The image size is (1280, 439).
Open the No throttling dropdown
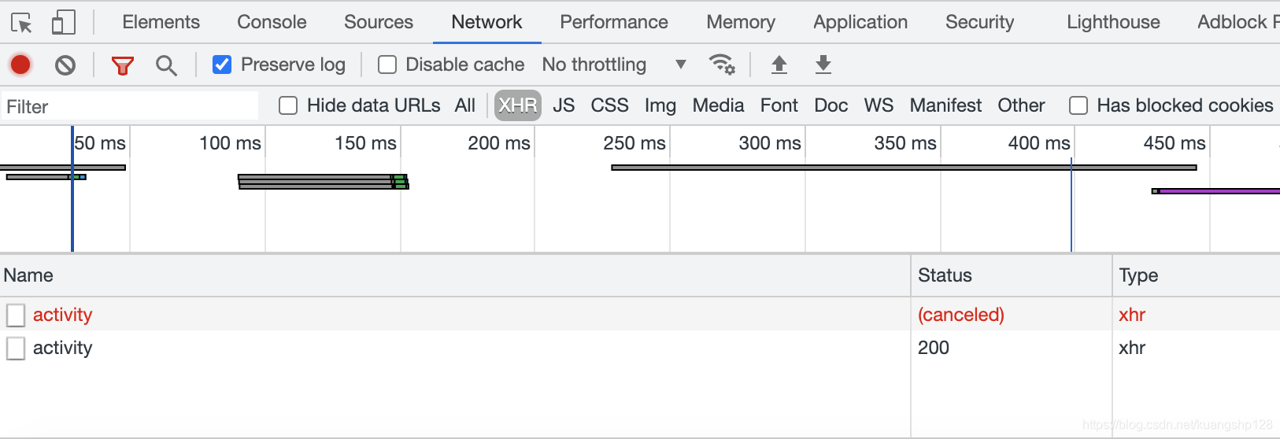[x=614, y=65]
